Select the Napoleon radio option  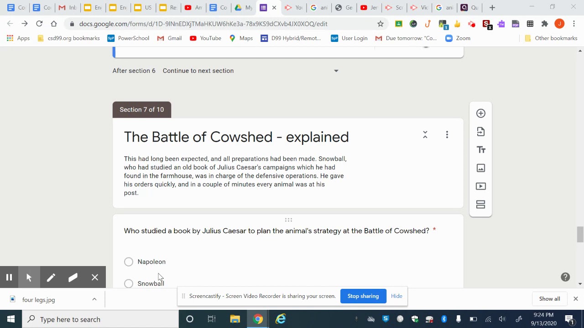click(x=129, y=261)
